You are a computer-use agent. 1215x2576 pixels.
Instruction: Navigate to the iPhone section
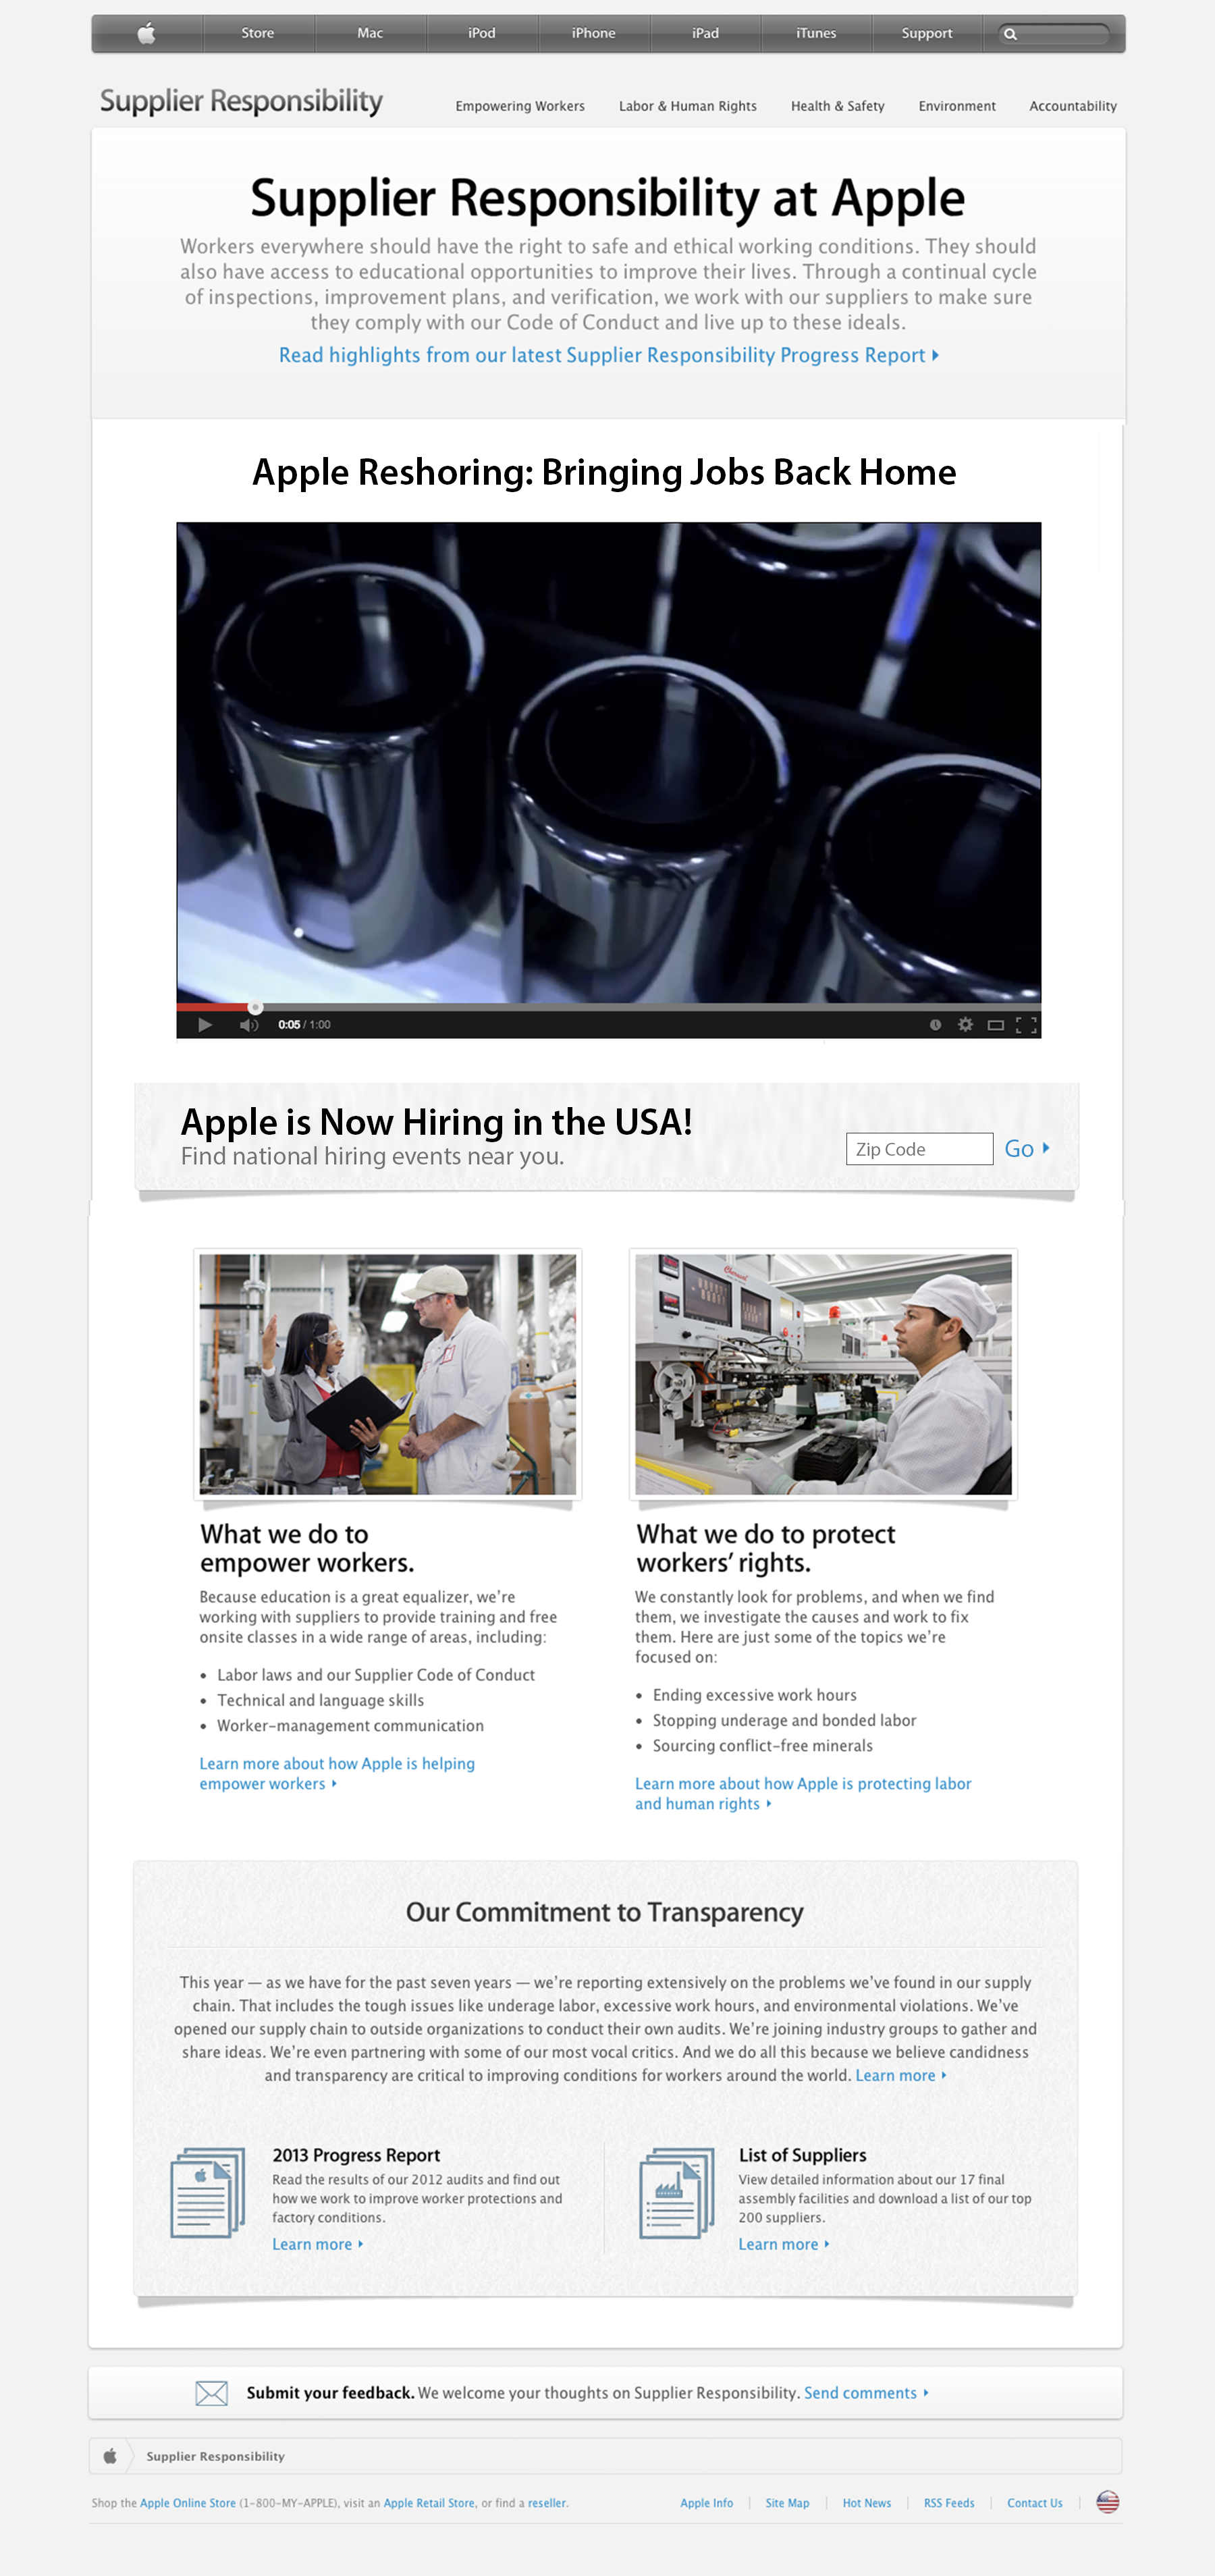pyautogui.click(x=594, y=33)
